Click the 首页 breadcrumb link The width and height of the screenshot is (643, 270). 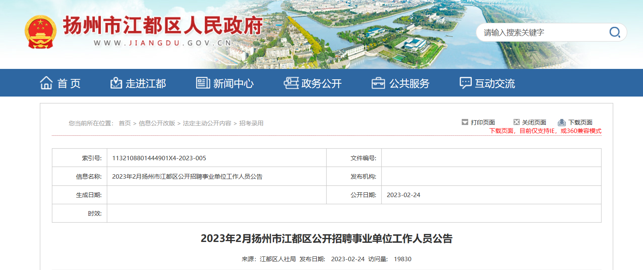pos(125,123)
